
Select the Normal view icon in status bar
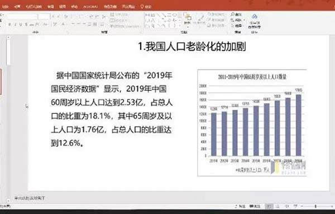(x=269, y=206)
